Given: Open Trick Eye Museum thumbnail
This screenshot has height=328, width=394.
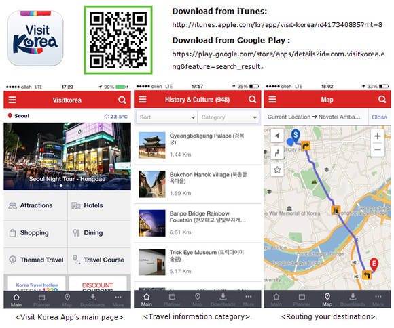Looking at the screenshot, I should [x=152, y=262].
